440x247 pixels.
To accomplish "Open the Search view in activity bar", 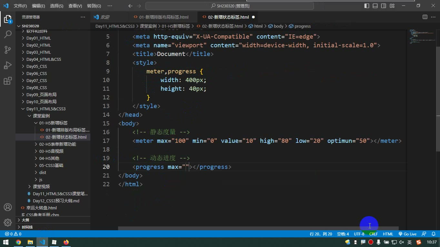I will [7, 34].
